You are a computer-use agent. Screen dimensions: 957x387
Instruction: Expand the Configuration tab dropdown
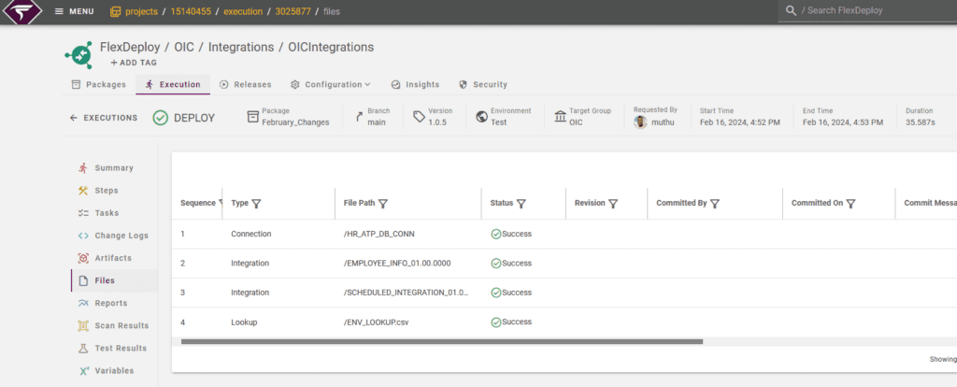(330, 85)
